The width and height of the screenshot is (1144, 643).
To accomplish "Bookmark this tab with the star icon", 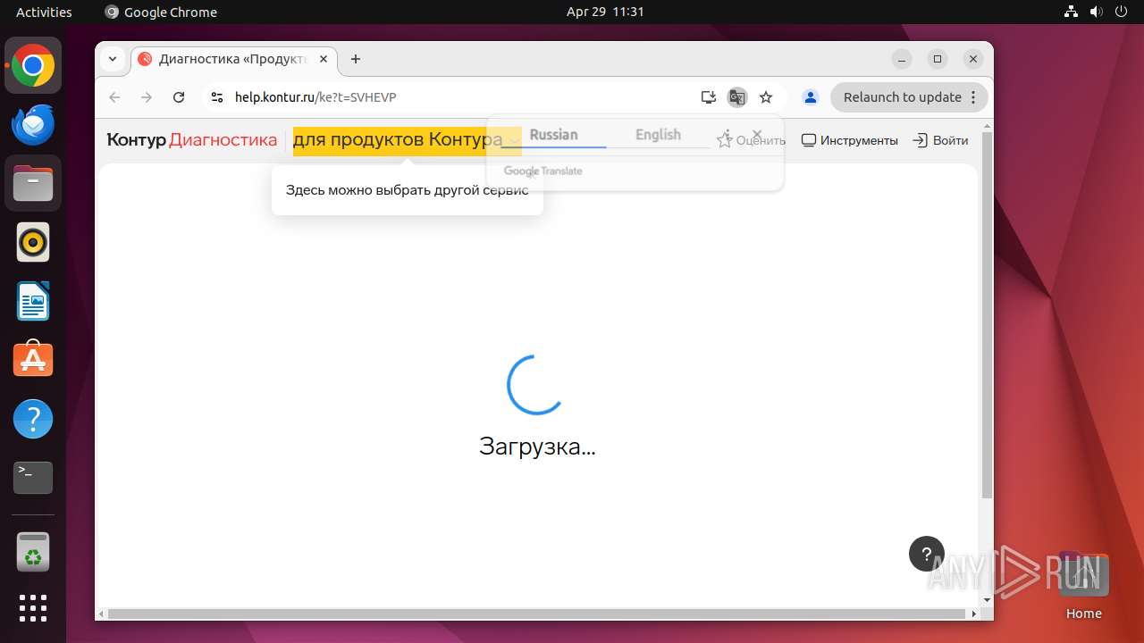I will (x=766, y=97).
